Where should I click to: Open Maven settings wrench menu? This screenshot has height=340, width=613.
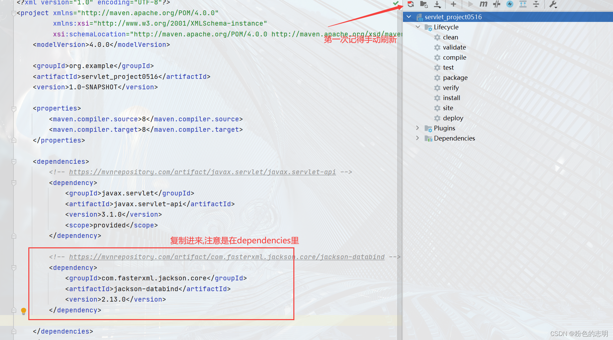point(553,4)
